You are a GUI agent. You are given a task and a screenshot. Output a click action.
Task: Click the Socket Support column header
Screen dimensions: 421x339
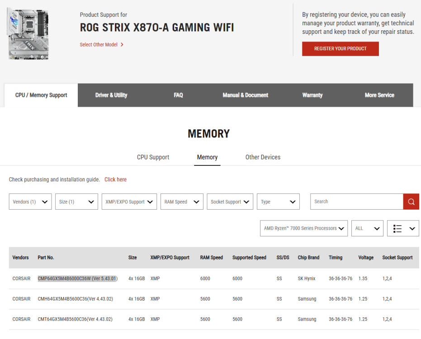click(397, 258)
